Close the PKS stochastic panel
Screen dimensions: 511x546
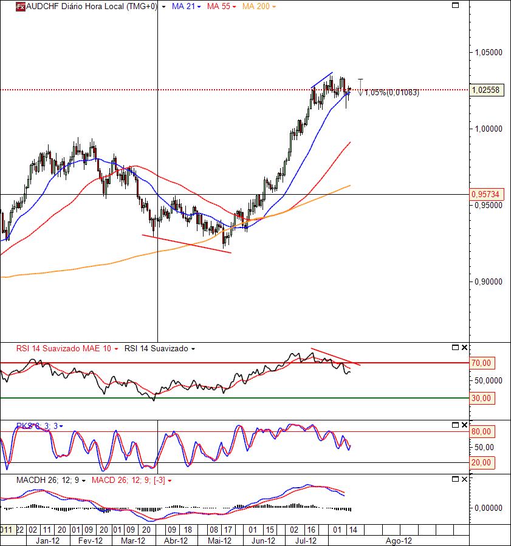point(464,425)
